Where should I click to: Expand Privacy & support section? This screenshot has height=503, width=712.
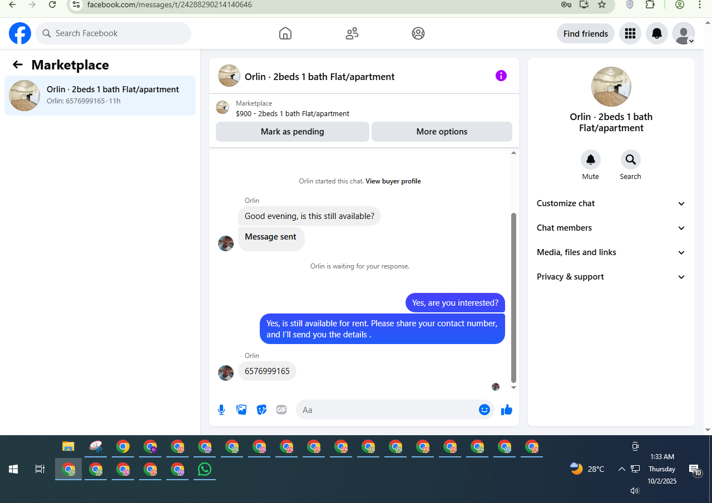[x=611, y=277]
